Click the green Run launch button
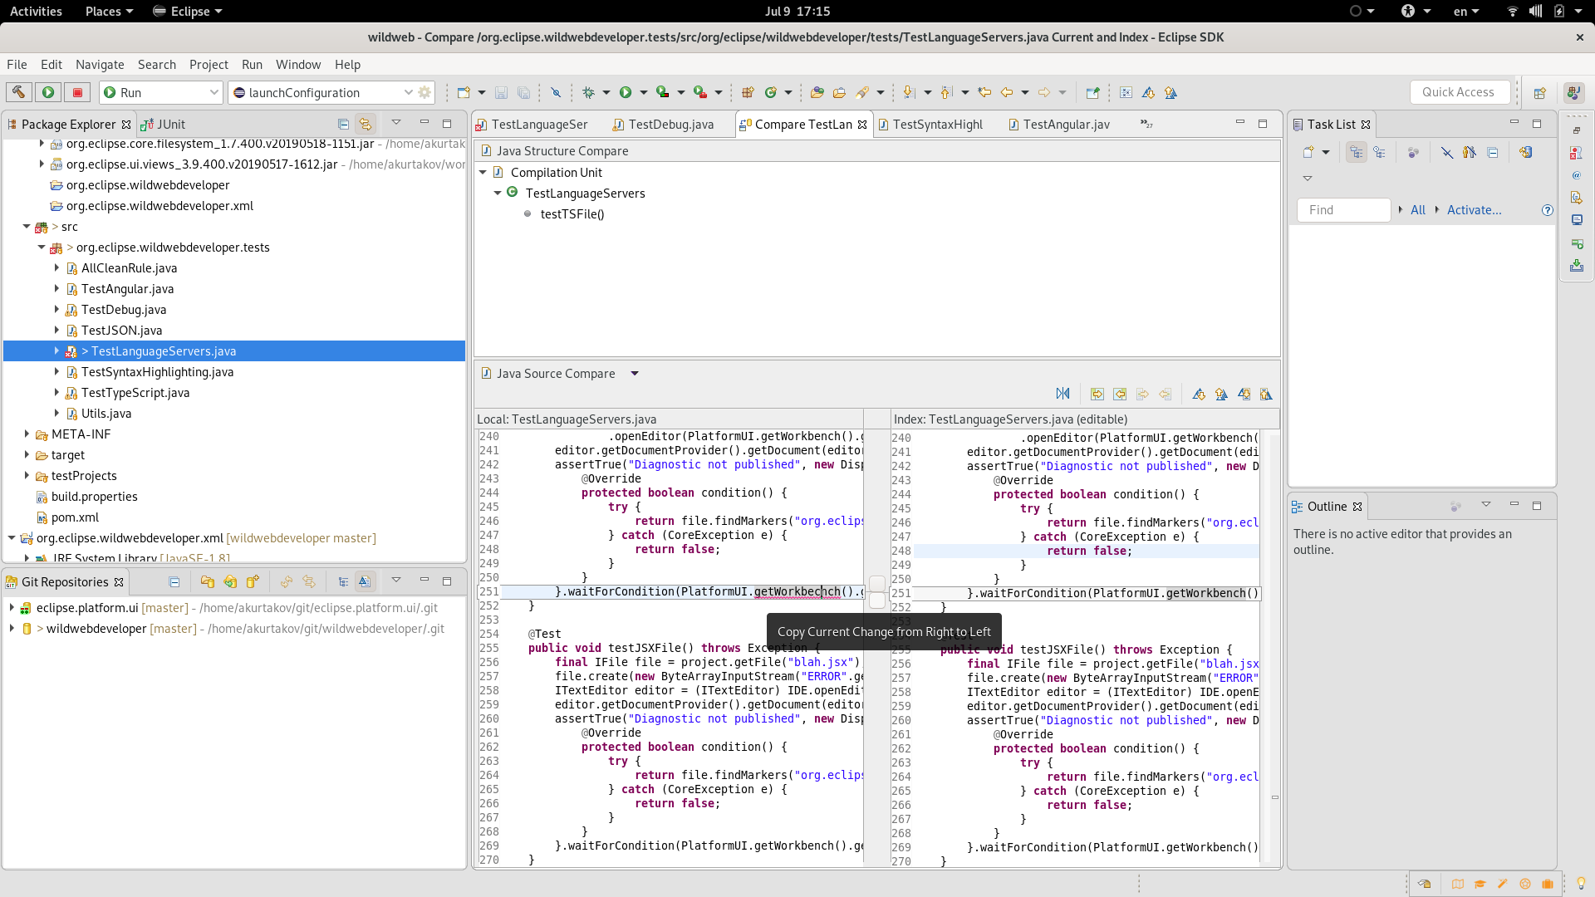1595x897 pixels. pos(48,92)
